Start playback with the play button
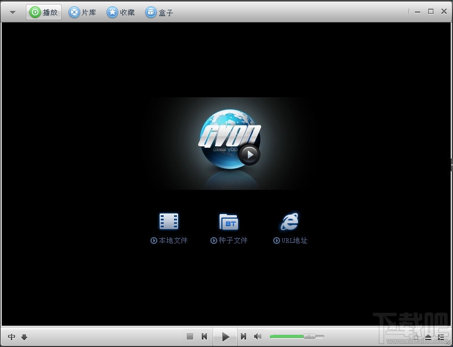The image size is (453, 347). (225, 336)
